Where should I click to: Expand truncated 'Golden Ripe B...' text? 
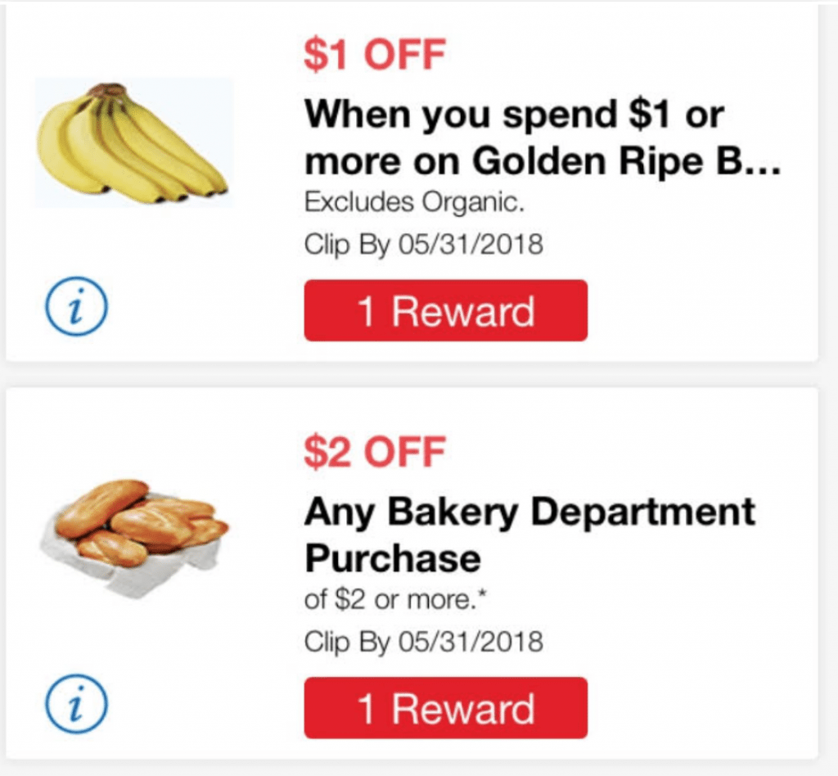[x=626, y=161]
